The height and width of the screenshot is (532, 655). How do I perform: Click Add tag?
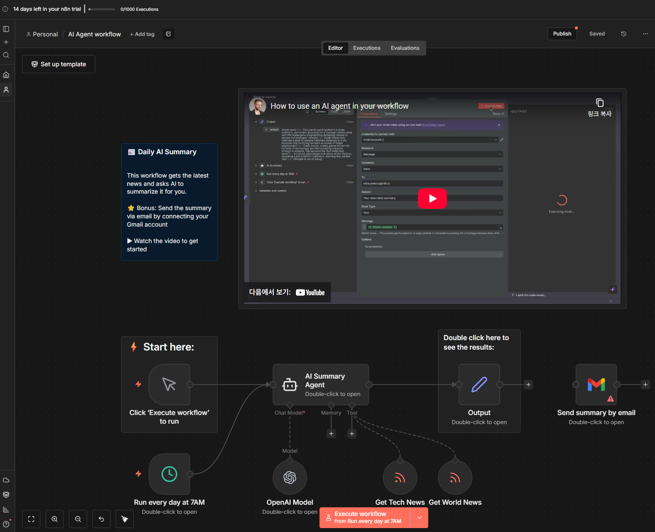tap(142, 34)
